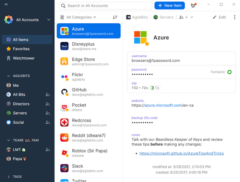This screenshot has height=182, width=240.
Task: Open the hamburger menu icon
Action: 6,4
